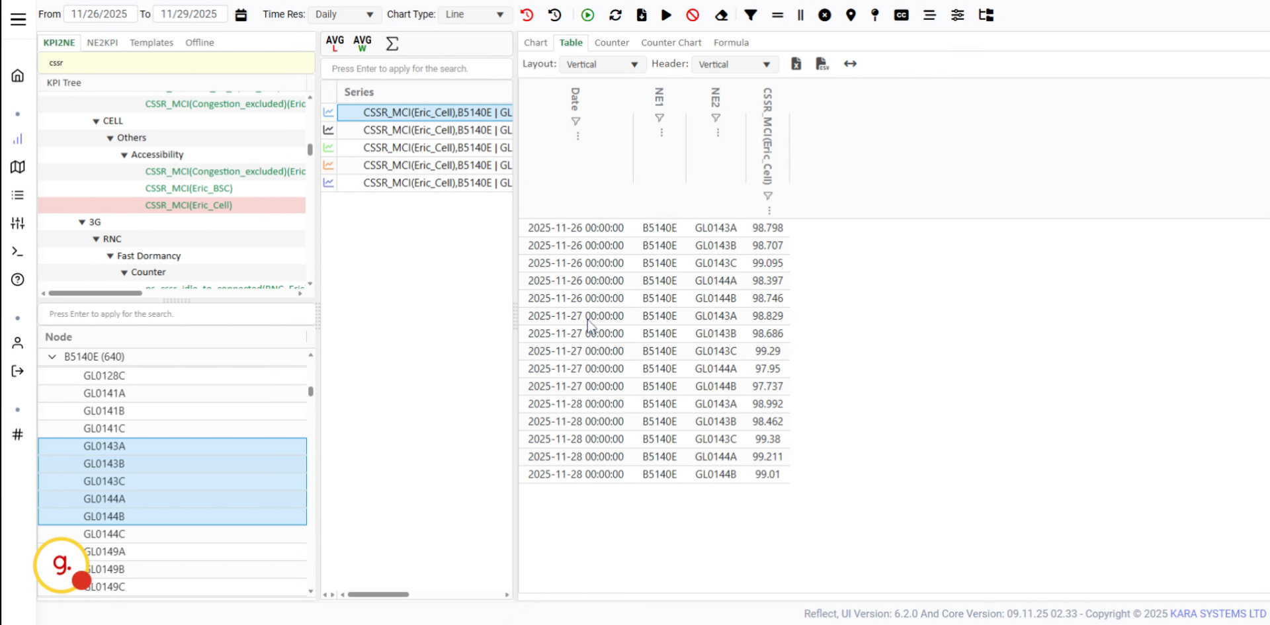Click the green run button
Image resolution: width=1270 pixels, height=625 pixels.
pos(587,15)
